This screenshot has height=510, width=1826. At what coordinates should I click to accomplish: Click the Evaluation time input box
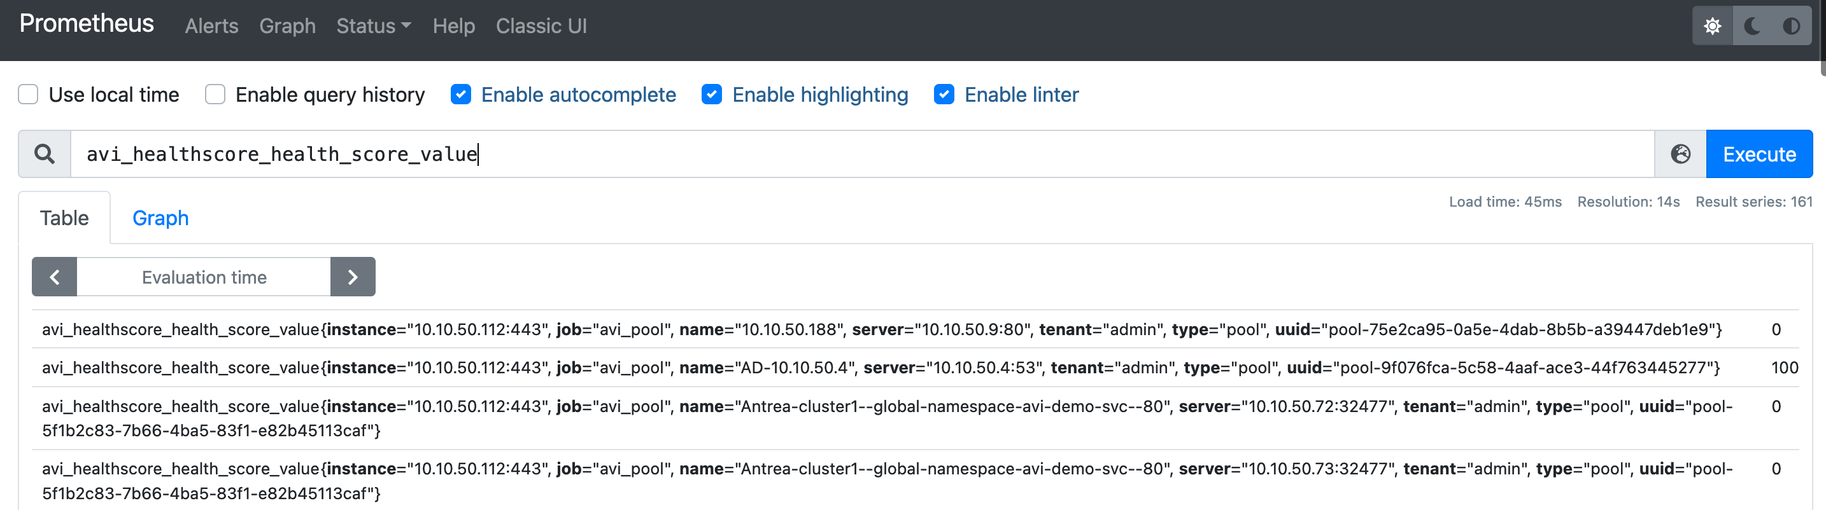click(204, 277)
